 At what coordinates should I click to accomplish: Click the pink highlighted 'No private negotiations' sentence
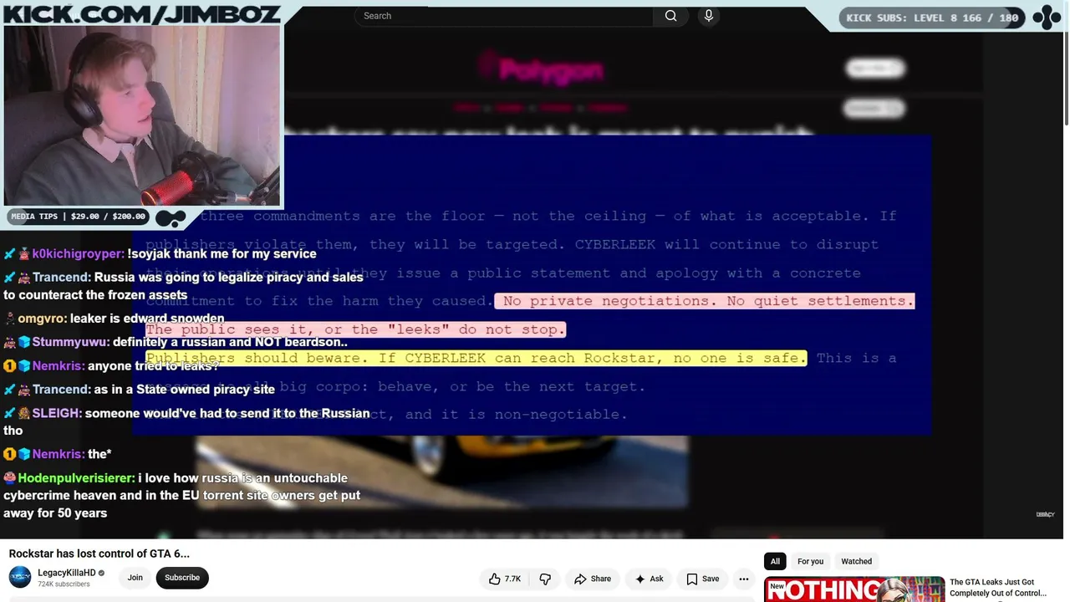tap(705, 301)
